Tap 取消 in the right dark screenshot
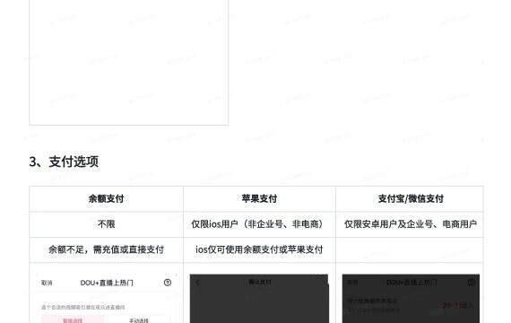 click(x=352, y=283)
